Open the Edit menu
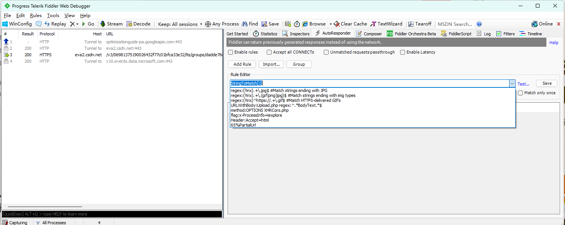Viewport: 565px width, 225px height. coord(21,16)
